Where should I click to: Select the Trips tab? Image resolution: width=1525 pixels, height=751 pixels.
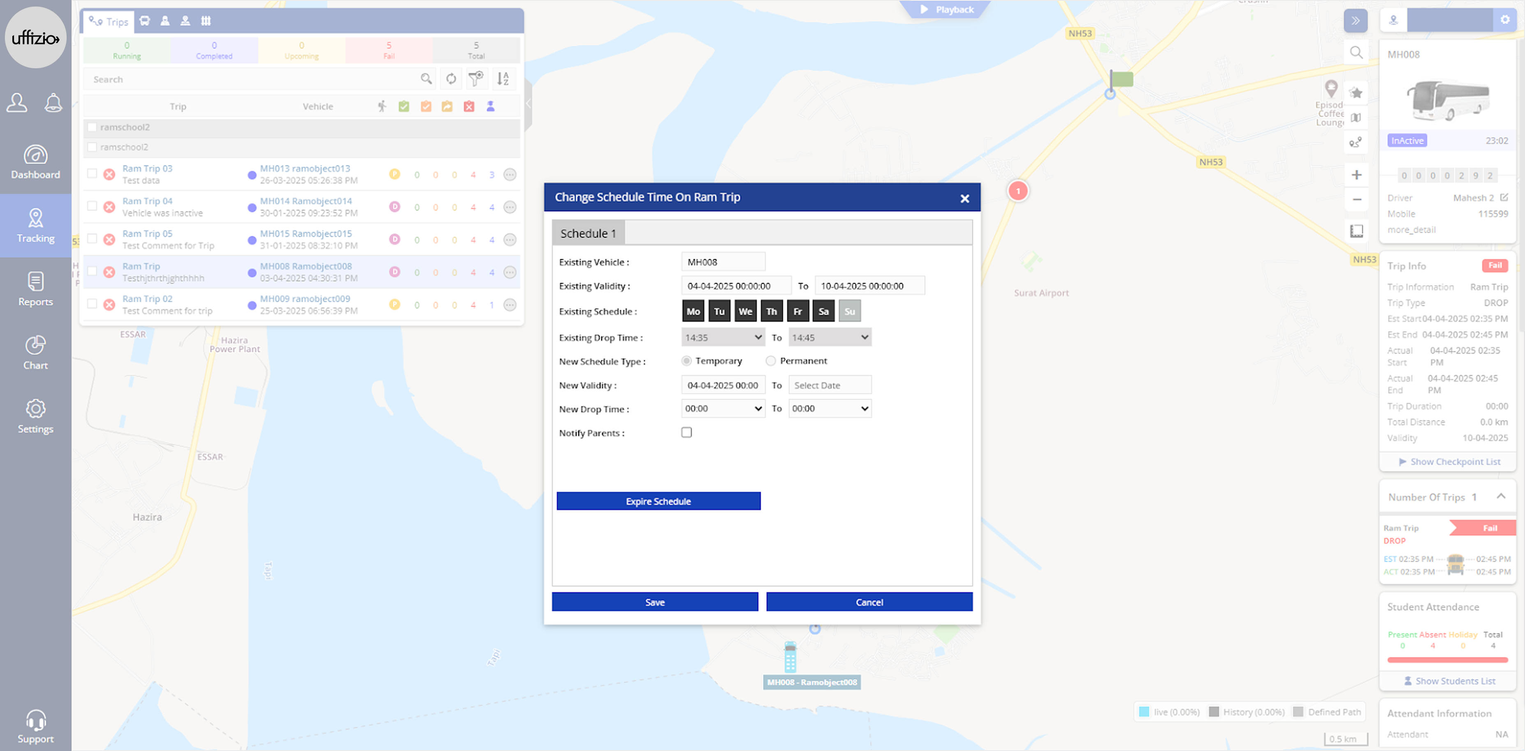(109, 21)
